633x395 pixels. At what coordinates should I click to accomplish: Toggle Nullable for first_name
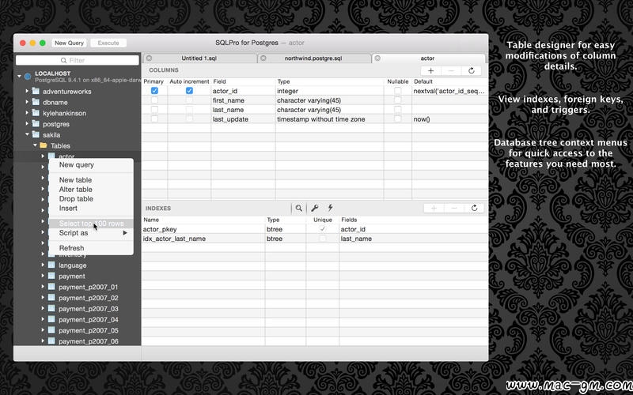(x=398, y=100)
